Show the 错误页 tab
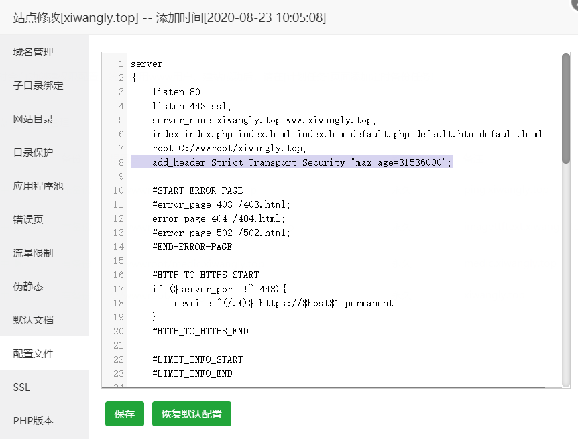 (x=28, y=220)
